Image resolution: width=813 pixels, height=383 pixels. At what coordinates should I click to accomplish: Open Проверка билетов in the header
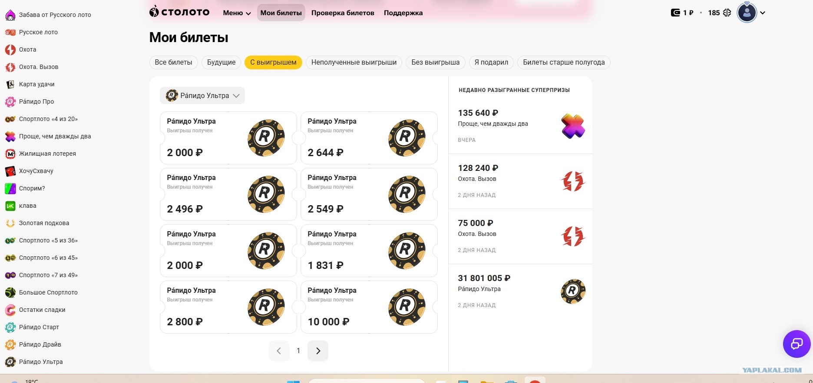pos(343,13)
